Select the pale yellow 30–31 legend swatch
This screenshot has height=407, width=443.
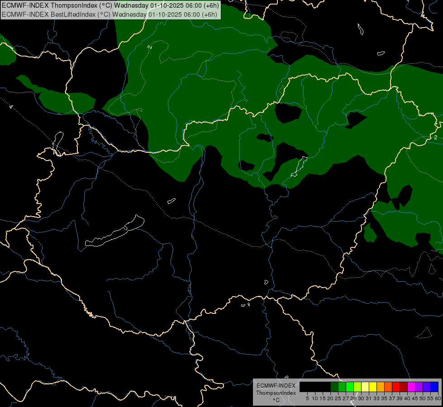tap(365, 387)
